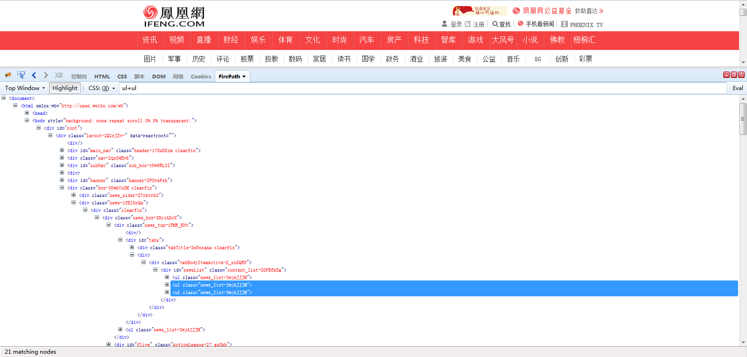Screen dimensions: 747x357
Task: Expand the first highlighted ul node
Action: pos(167,285)
